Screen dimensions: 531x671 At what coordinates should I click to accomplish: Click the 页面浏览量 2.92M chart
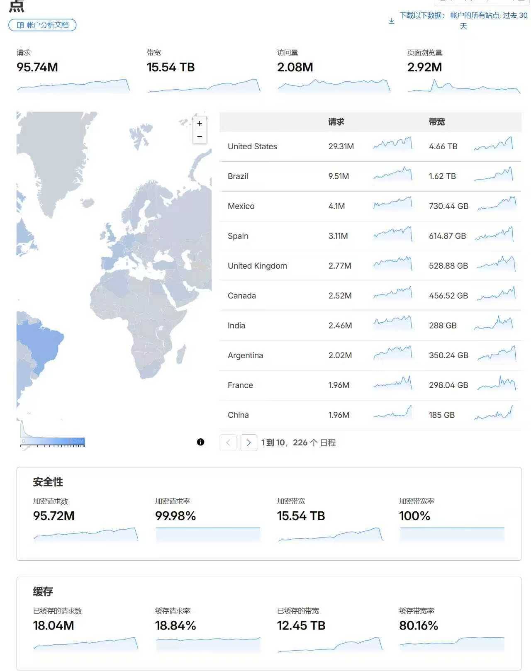click(x=464, y=85)
